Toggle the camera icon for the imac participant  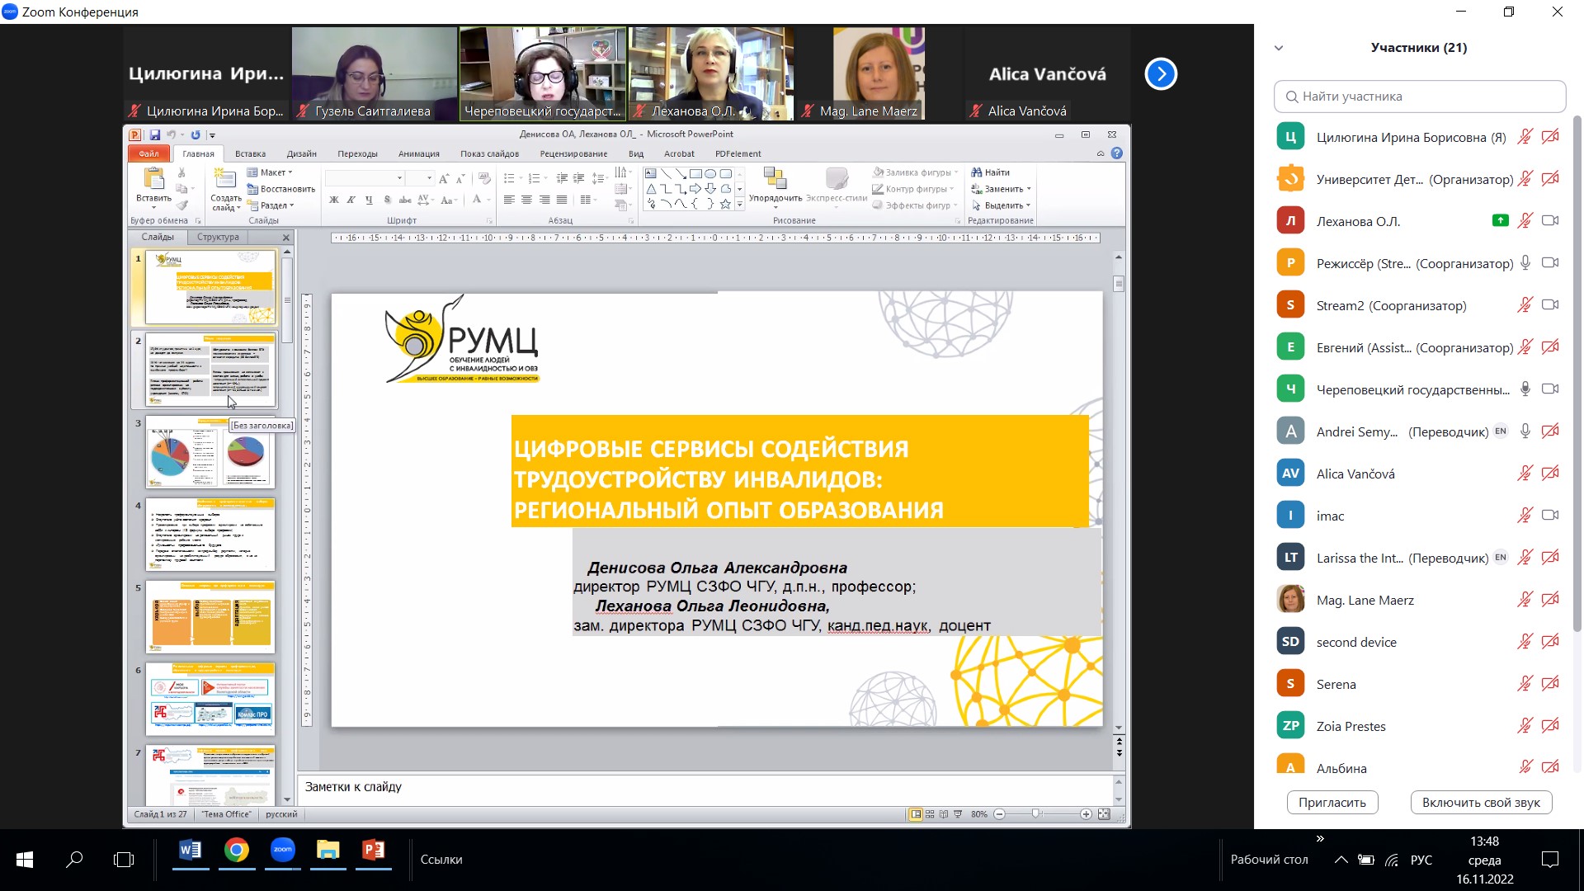click(x=1550, y=515)
